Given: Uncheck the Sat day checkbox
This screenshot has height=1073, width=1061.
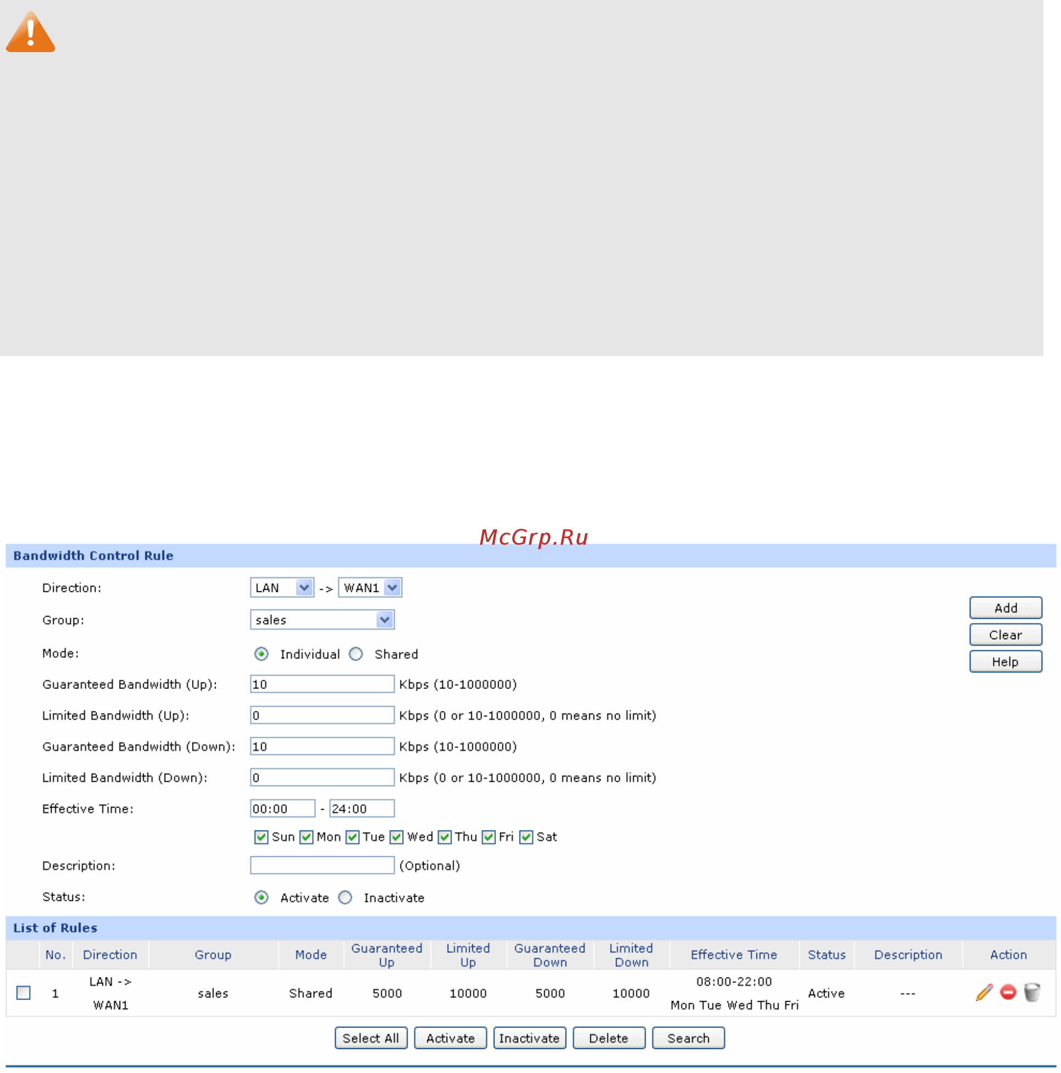Looking at the screenshot, I should click(x=526, y=838).
